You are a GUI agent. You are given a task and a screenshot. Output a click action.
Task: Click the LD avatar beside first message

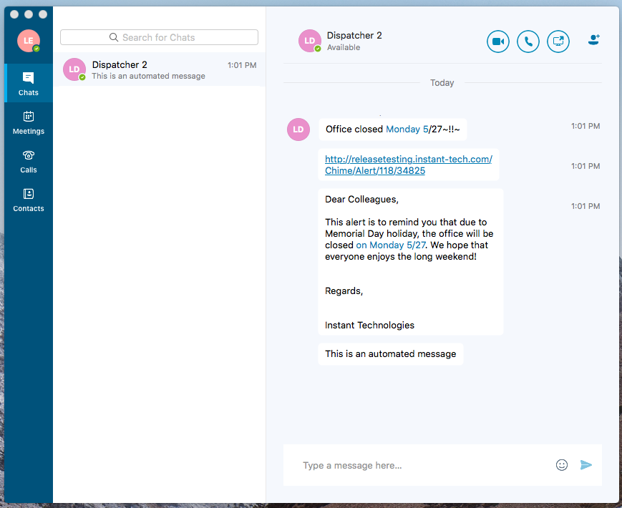(x=298, y=130)
